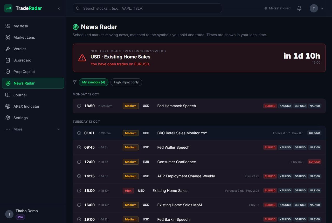Click clock icon for Existing Home Sales MoM
This screenshot has width=332, height=223.
pyautogui.click(x=79, y=205)
